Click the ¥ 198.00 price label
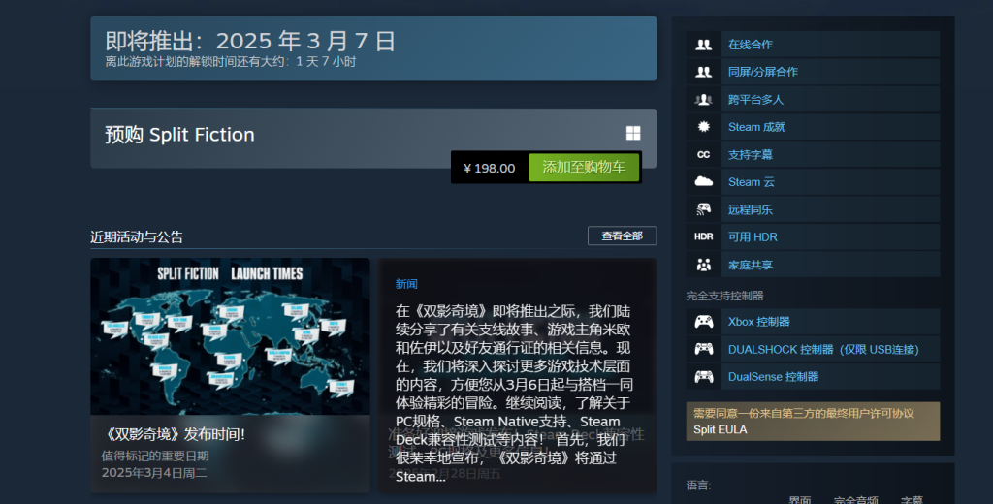The height and width of the screenshot is (504, 993). click(x=489, y=168)
